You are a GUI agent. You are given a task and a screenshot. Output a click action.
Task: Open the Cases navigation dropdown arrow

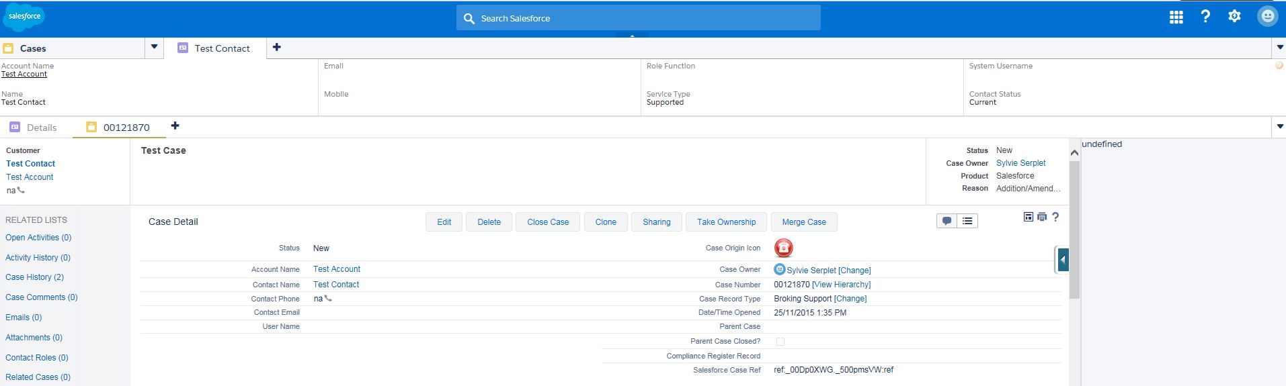[x=154, y=47]
